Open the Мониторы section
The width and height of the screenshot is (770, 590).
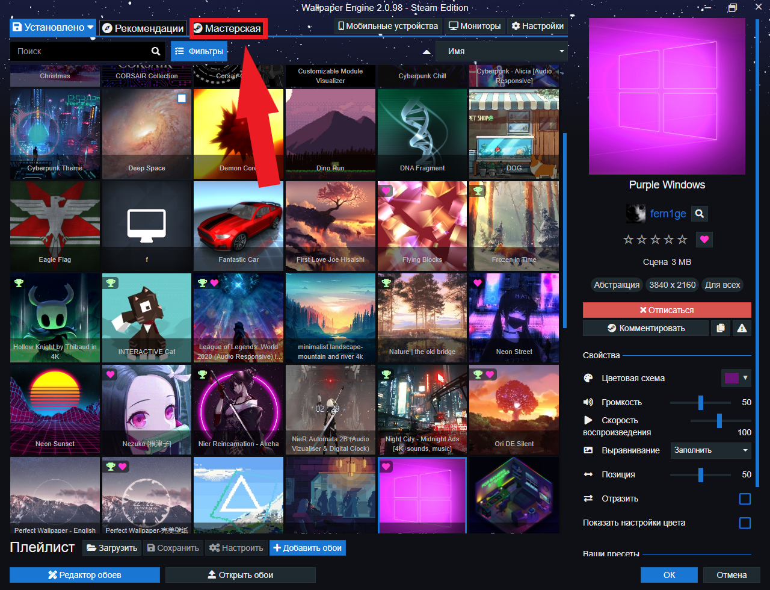point(475,26)
